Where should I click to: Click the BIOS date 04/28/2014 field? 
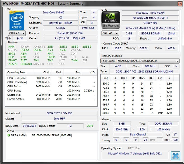coord(29,126)
